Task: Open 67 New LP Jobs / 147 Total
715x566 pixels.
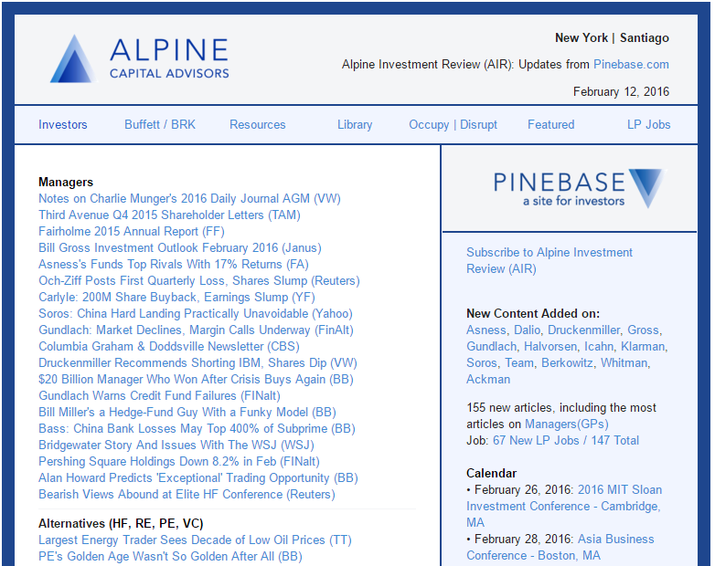Action: [x=565, y=440]
